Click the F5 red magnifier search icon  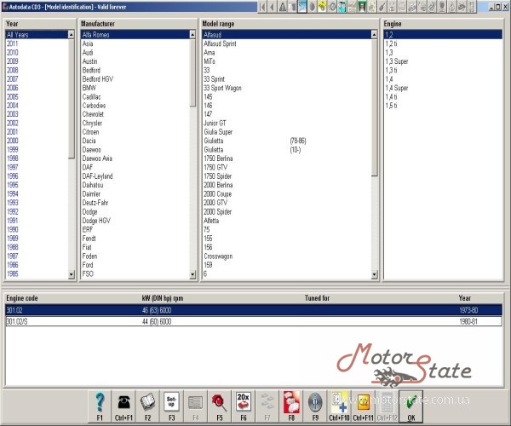pyautogui.click(x=220, y=406)
